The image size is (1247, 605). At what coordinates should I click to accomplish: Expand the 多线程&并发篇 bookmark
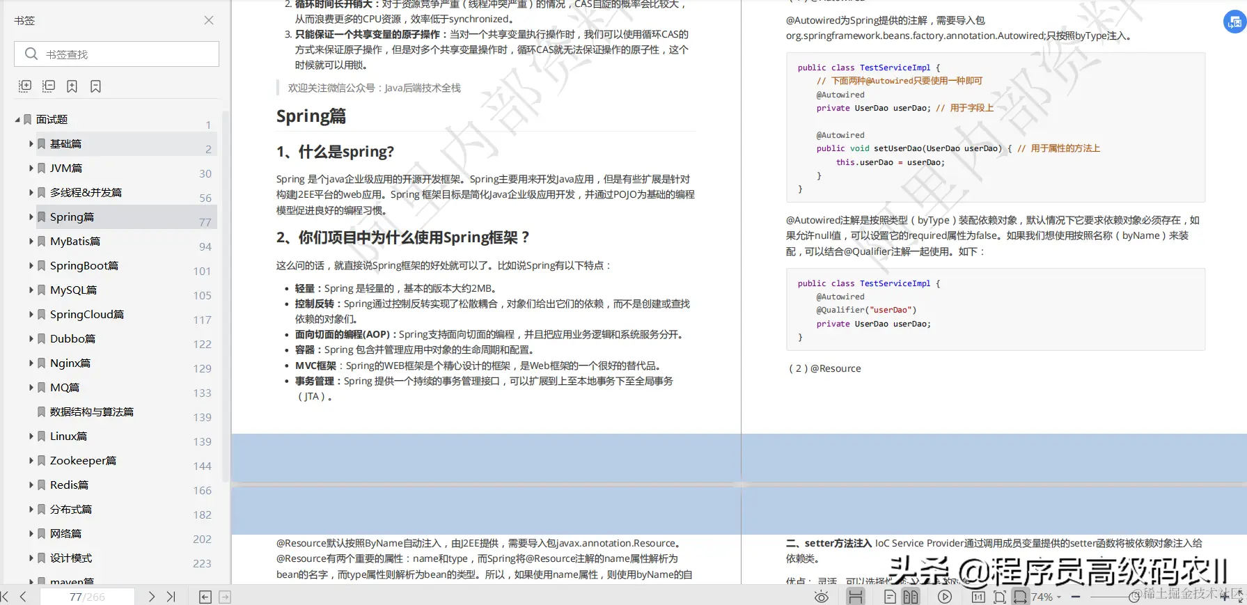[31, 193]
